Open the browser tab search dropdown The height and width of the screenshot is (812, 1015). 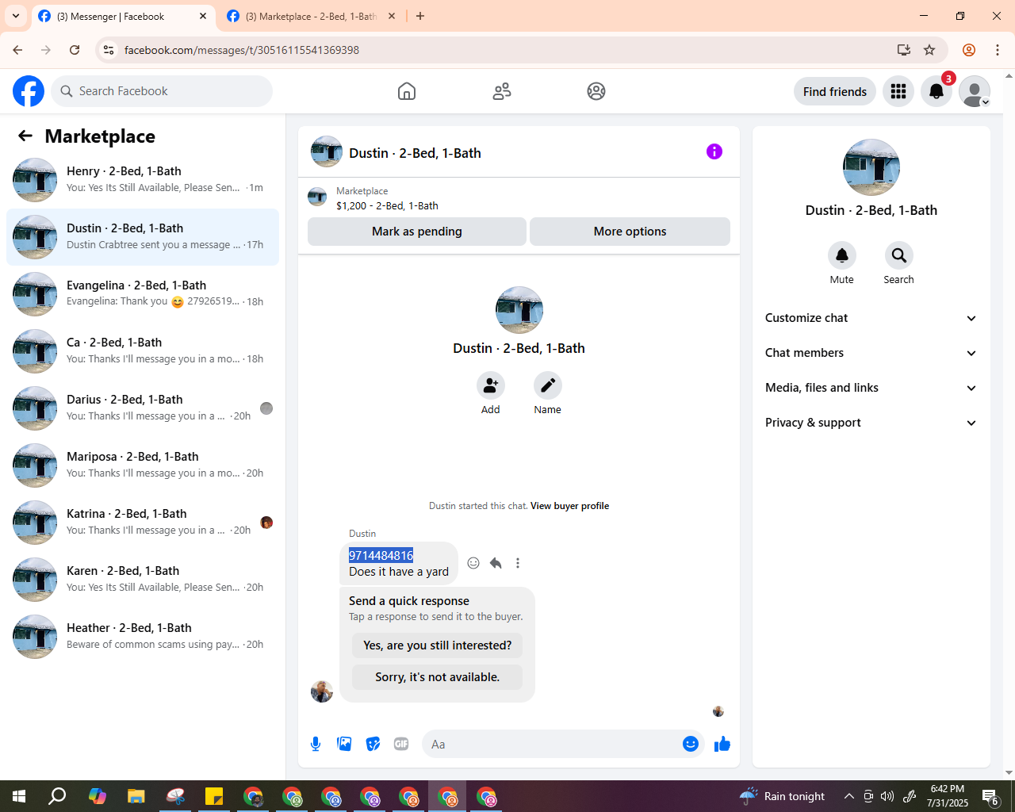coord(16,16)
